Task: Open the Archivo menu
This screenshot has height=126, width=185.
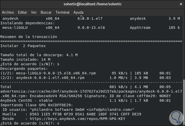Action: (x=8, y=12)
